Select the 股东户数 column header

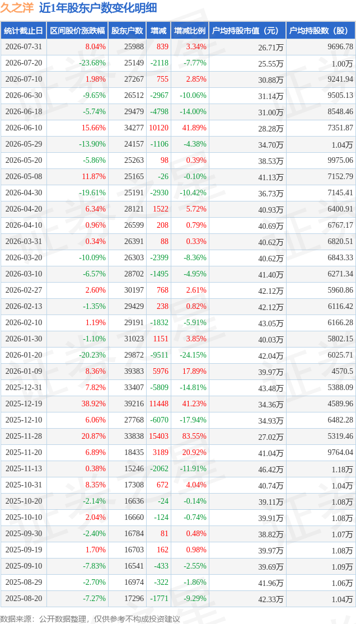127,31
